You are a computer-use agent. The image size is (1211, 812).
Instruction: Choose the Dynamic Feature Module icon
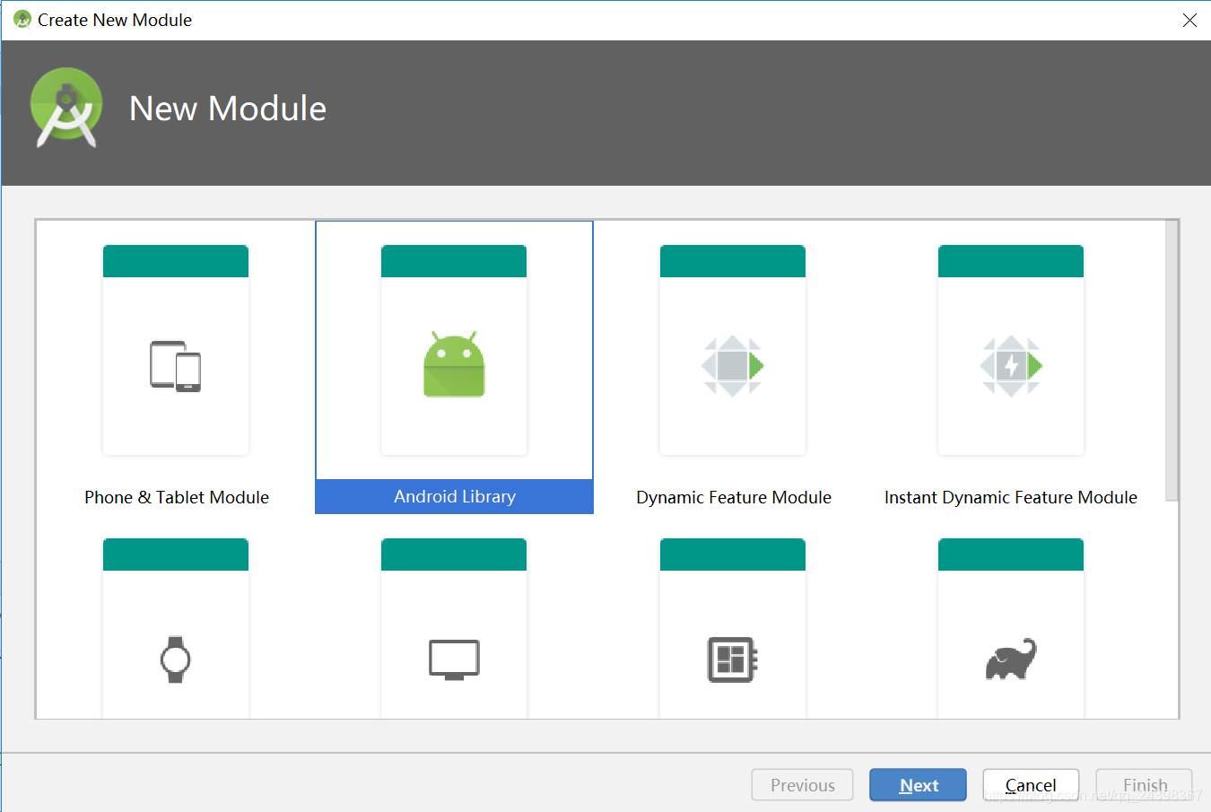click(x=733, y=366)
